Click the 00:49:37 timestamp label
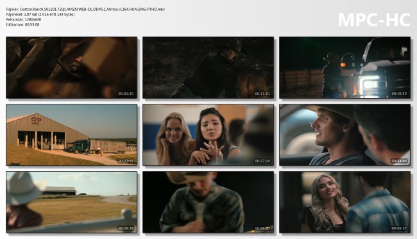The height and width of the screenshot is (239, 417). (x=399, y=228)
